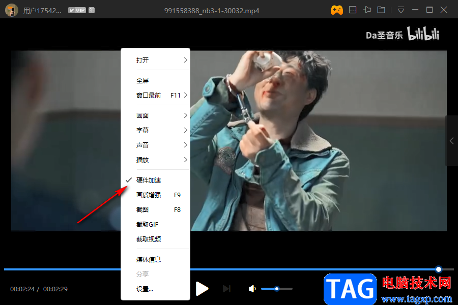
Task: Expand the 窗口最前 submenu
Action: (155, 95)
